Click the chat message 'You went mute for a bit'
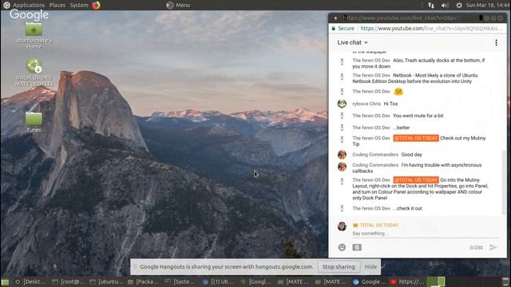Screen dimensions: 511x287 pyautogui.click(x=418, y=116)
